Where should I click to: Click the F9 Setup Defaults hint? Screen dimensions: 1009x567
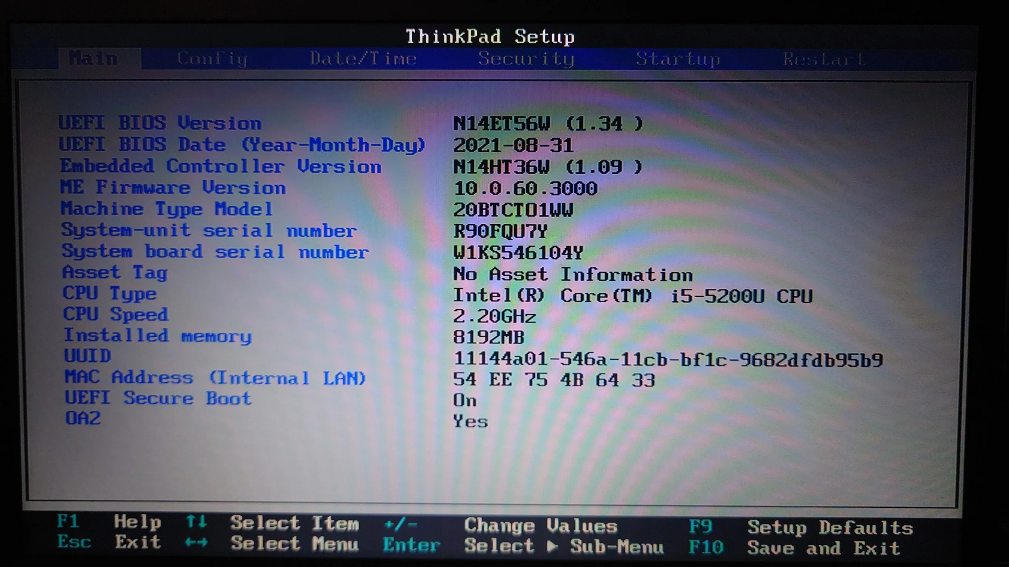pos(701,527)
